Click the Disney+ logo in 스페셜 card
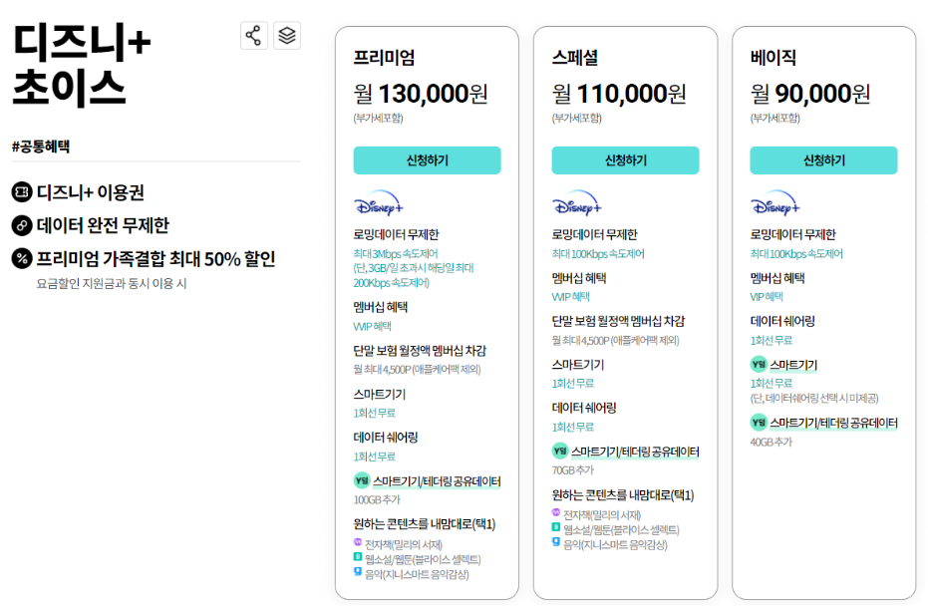Screen dimensions: 928x609 click(x=577, y=203)
